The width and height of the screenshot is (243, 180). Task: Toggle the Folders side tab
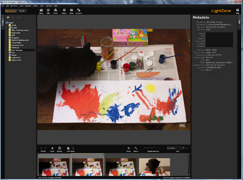pyautogui.click(x=2, y=22)
